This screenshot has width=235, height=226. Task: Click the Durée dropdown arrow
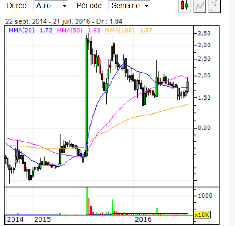[x=64, y=6]
